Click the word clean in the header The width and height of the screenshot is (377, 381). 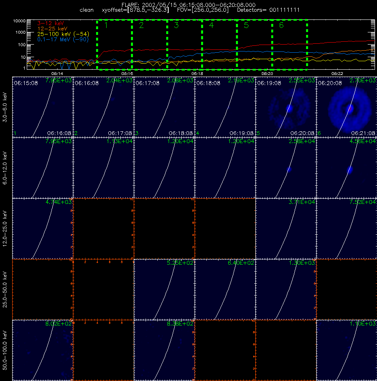pyautogui.click(x=86, y=10)
